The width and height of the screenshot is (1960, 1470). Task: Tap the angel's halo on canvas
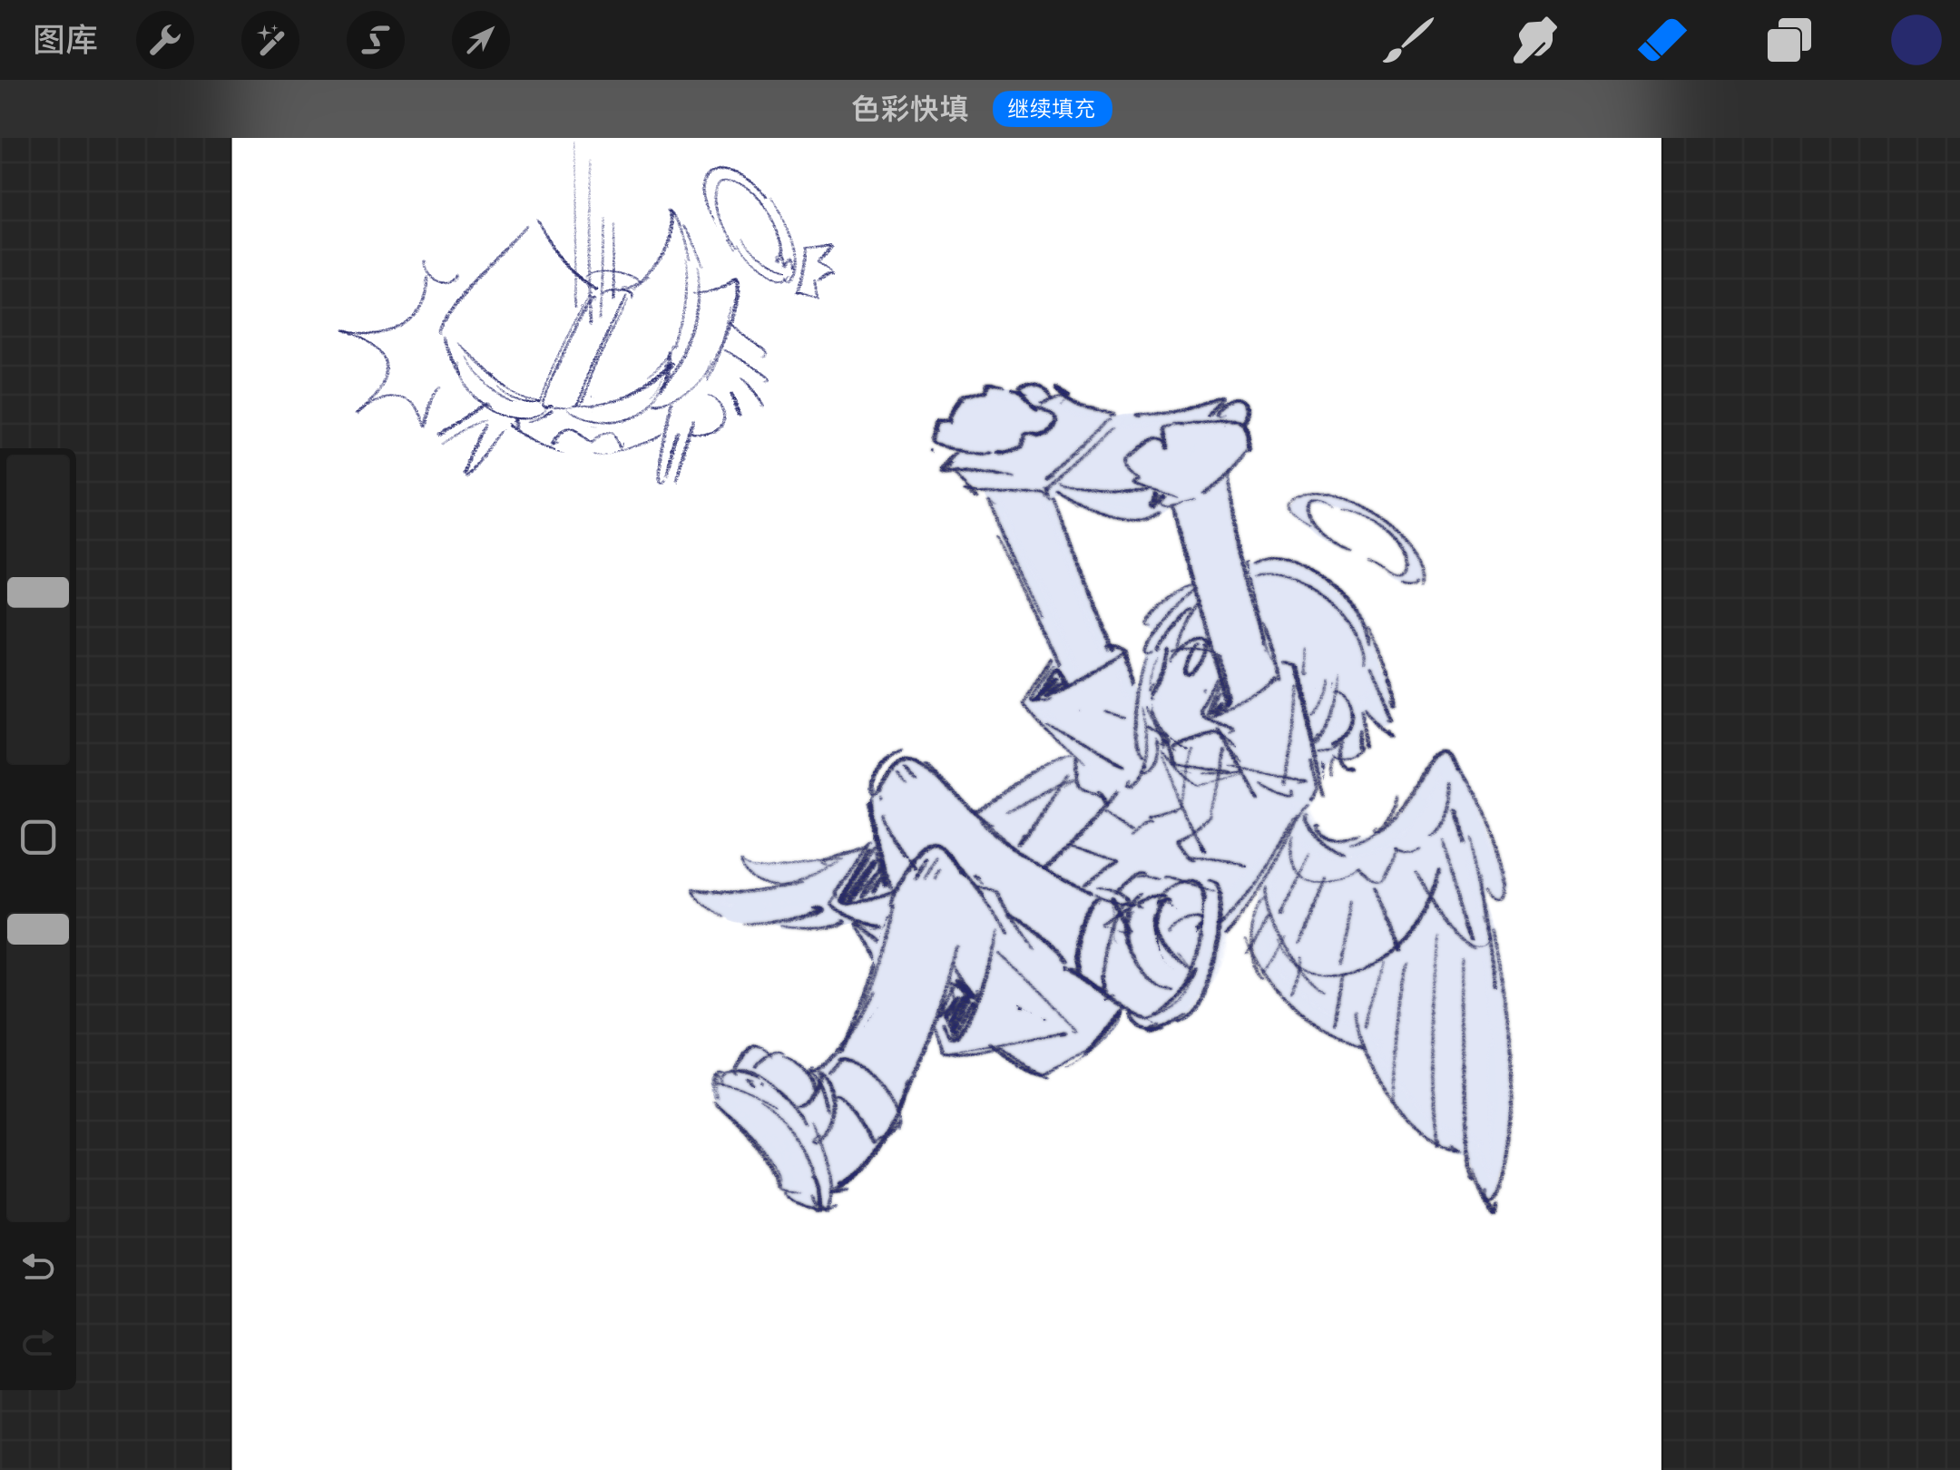pyautogui.click(x=1357, y=537)
